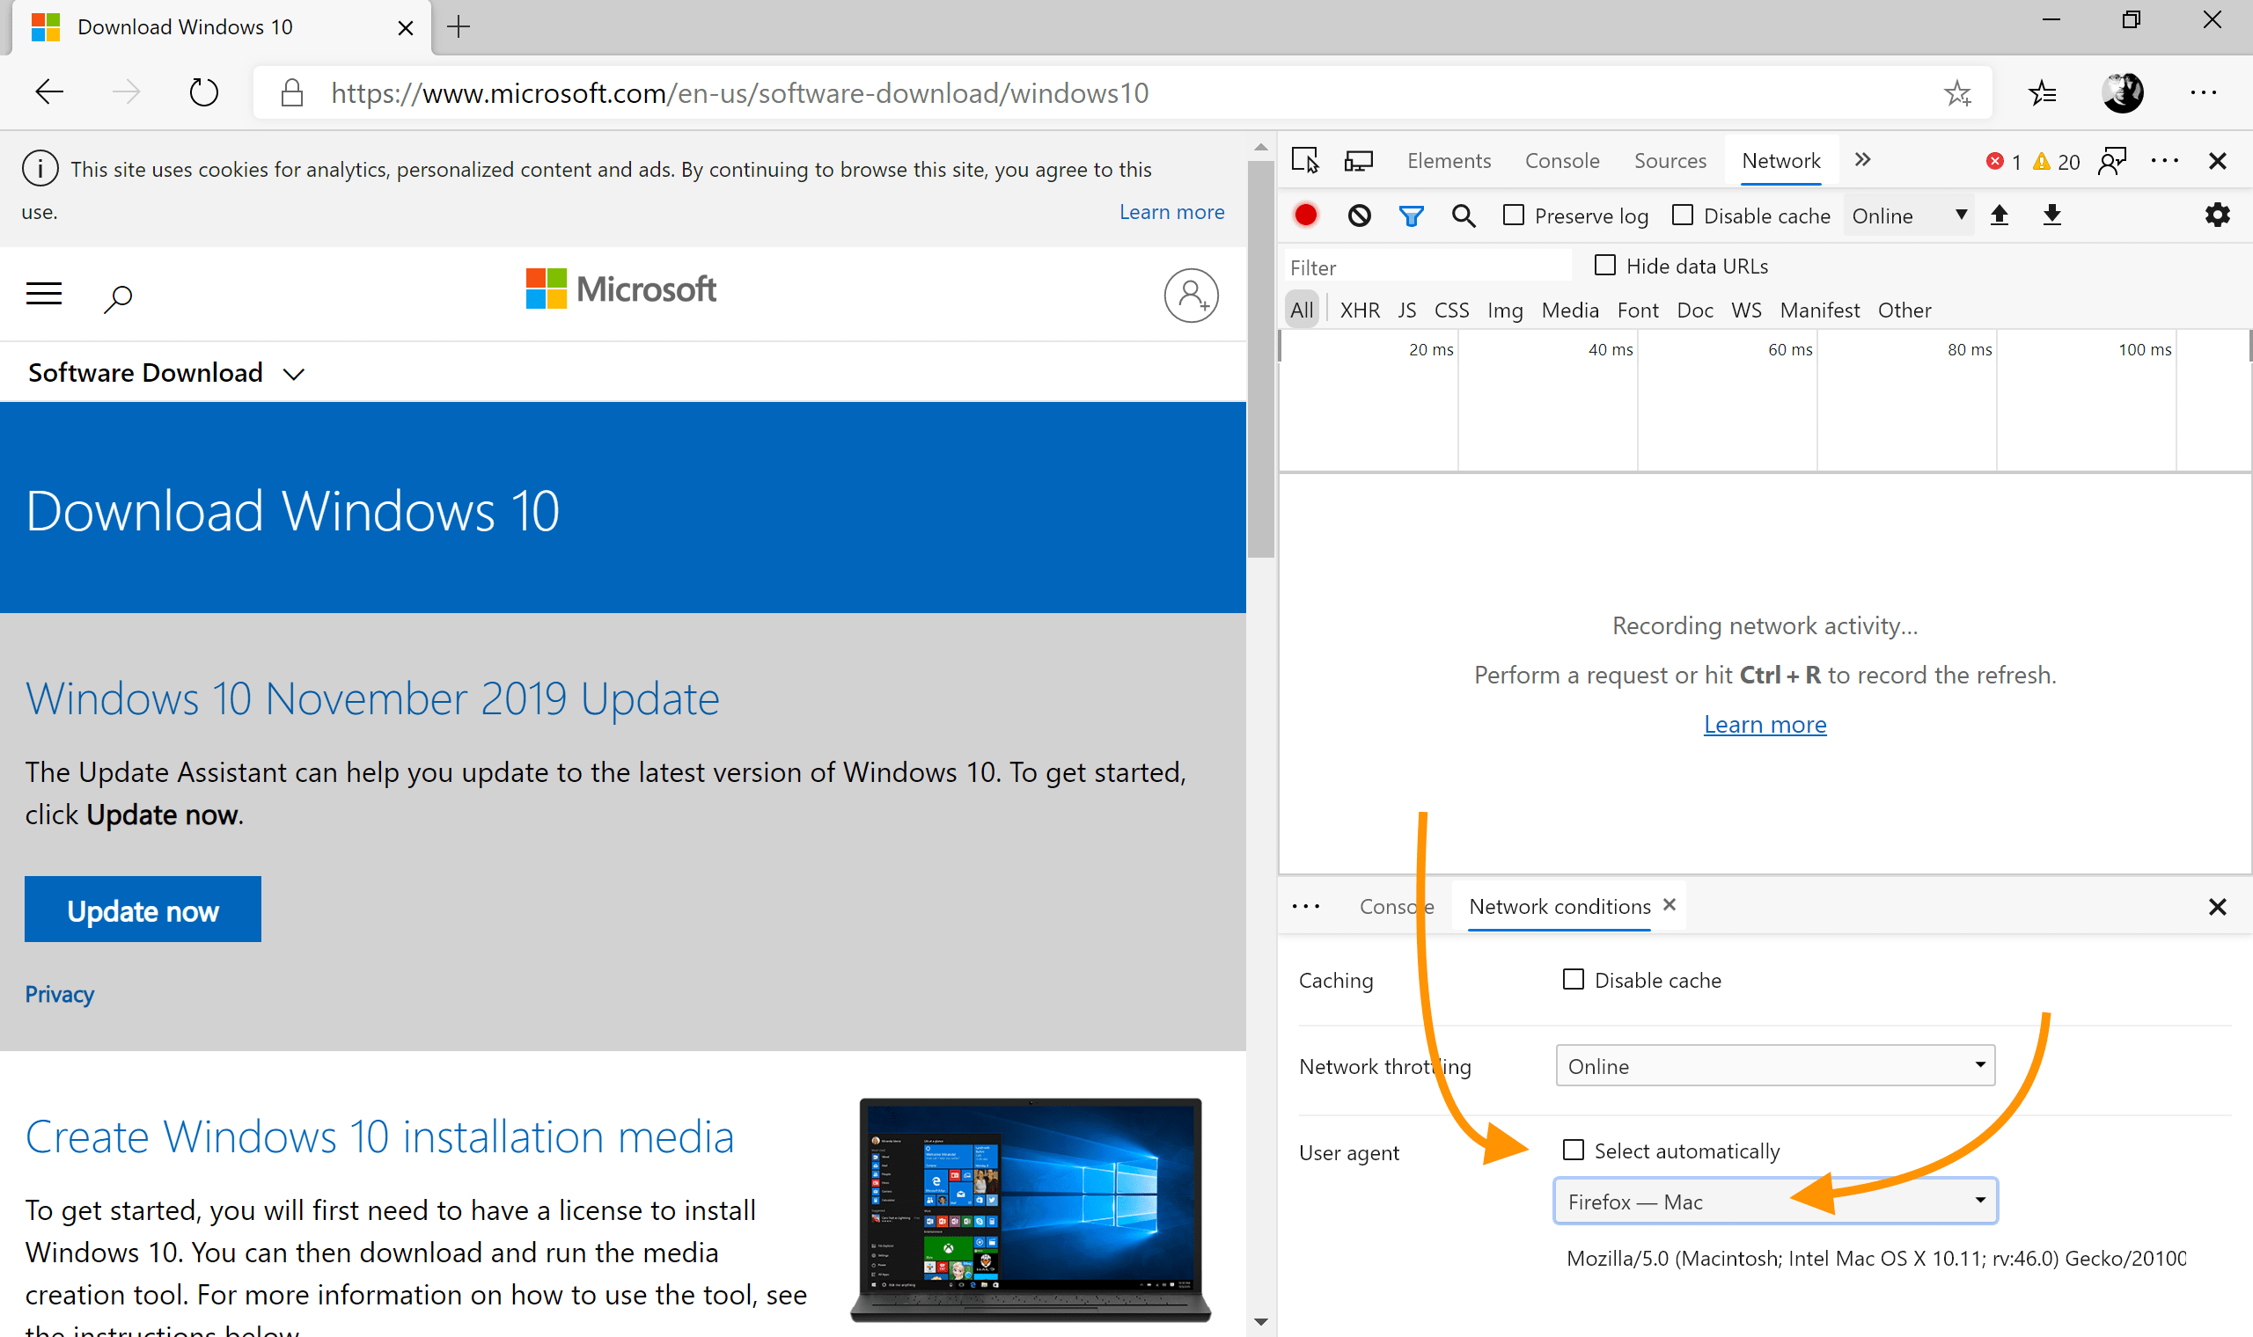Screen dimensions: 2253x1337
Task: Switch to the Console tab in DevTools
Action: point(1562,160)
